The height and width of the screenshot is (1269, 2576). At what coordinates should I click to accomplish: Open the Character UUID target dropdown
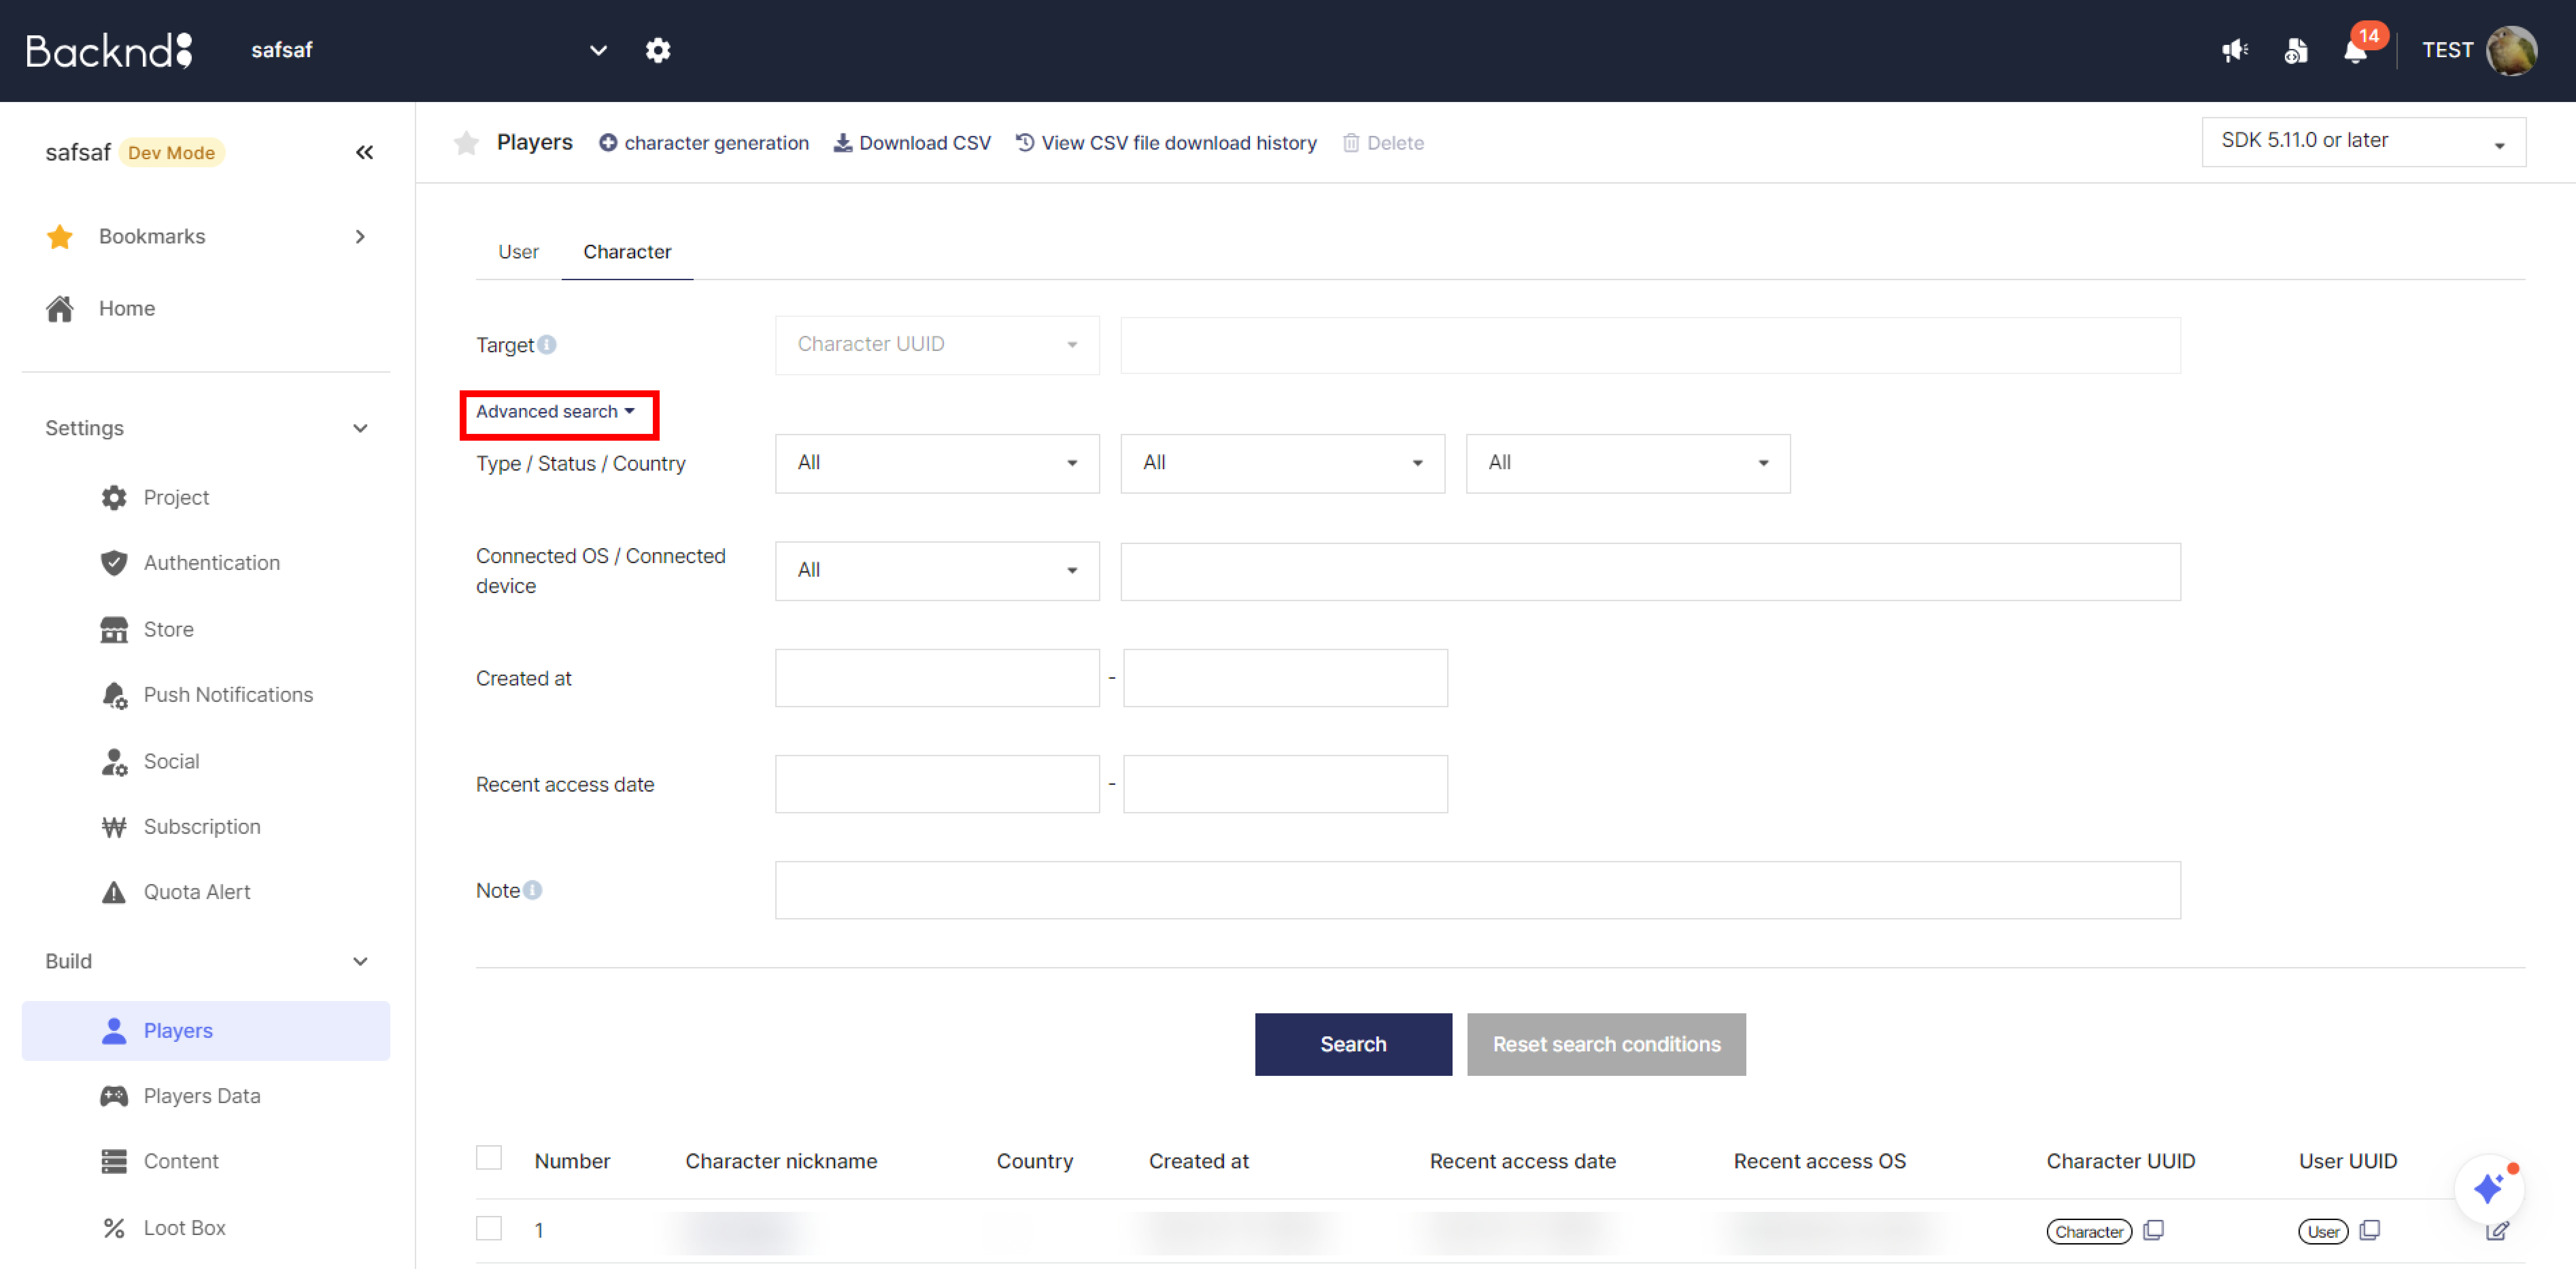937,345
